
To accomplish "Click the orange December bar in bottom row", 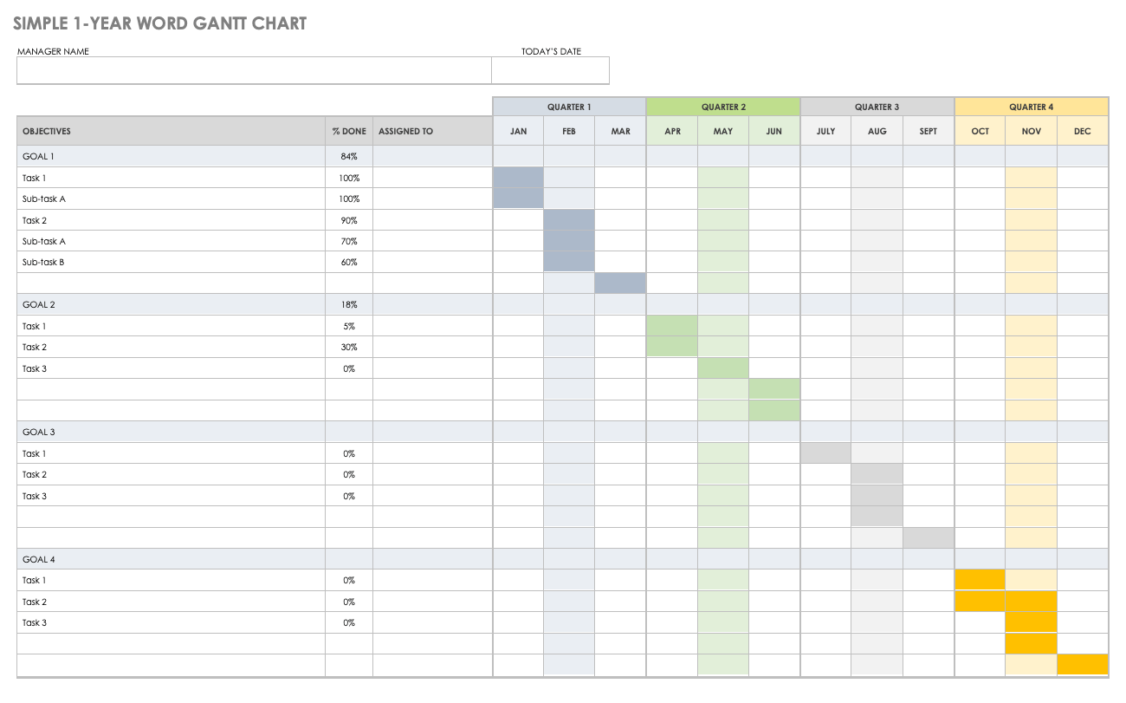I will coord(1083,665).
